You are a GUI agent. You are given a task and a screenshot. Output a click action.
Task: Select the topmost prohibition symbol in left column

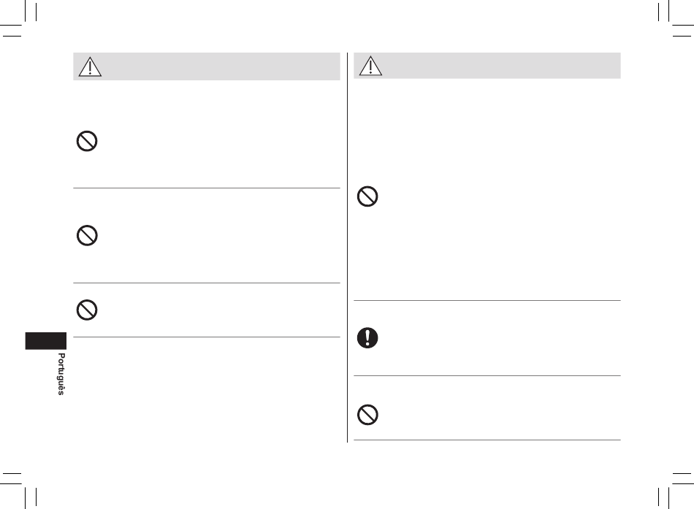[87, 141]
